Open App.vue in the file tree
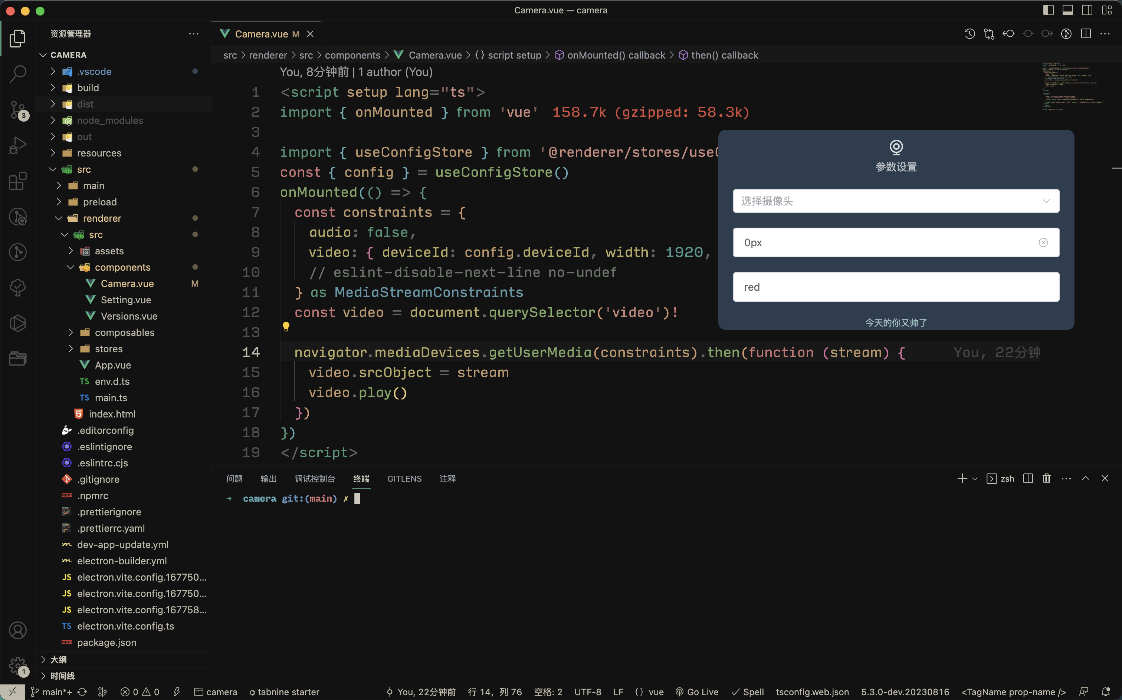The width and height of the screenshot is (1122, 700). [113, 365]
